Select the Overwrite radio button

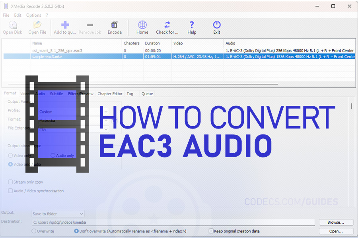pos(34,231)
